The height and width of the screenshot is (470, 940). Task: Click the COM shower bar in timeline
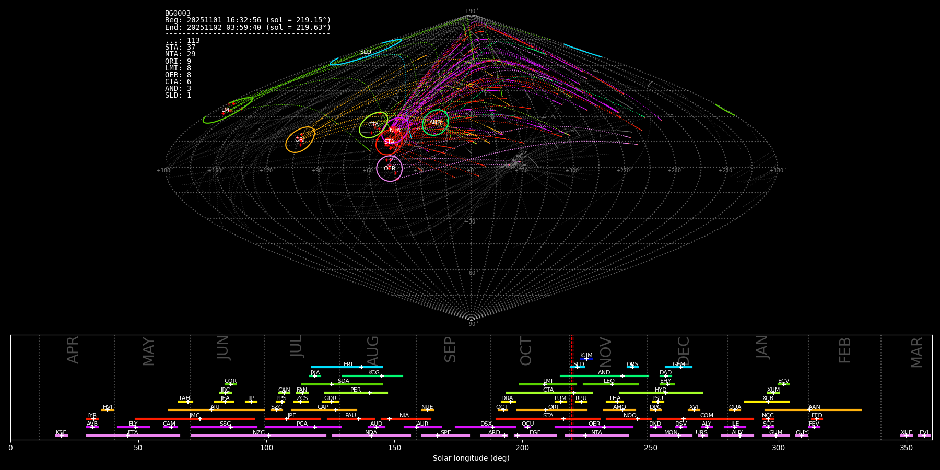(x=706, y=419)
